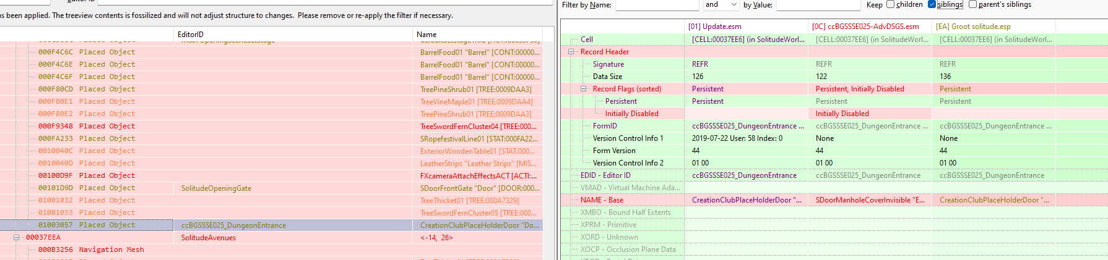Select the Data Size row label
The height and width of the screenshot is (260, 1108).
coord(607,77)
